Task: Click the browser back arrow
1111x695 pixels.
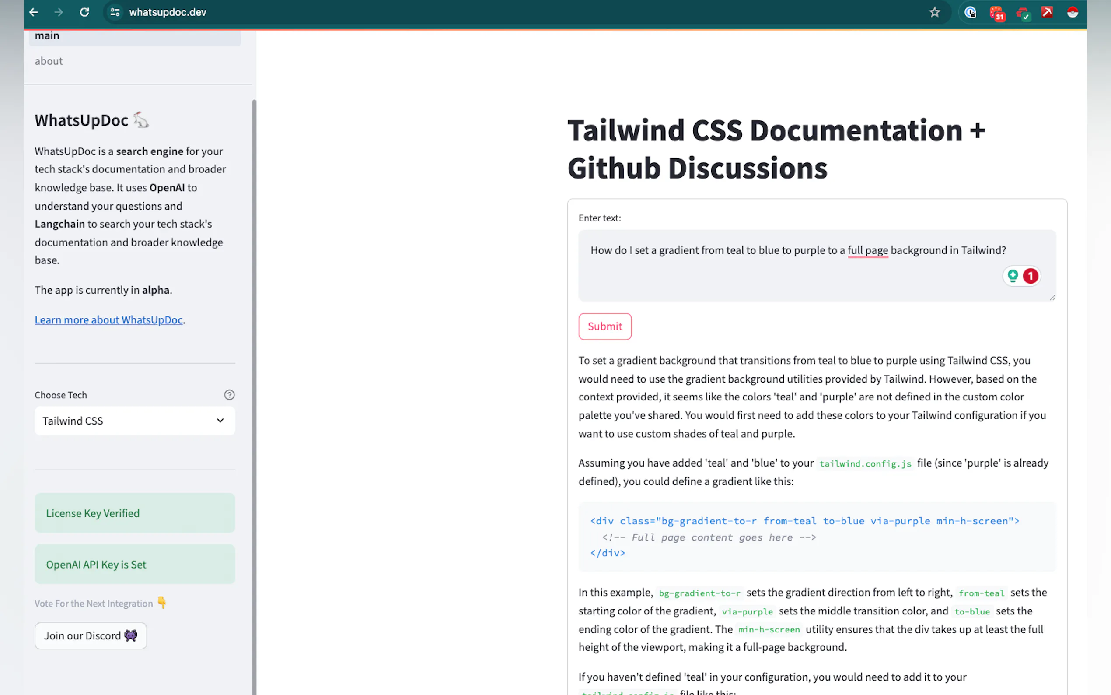Action: click(34, 12)
